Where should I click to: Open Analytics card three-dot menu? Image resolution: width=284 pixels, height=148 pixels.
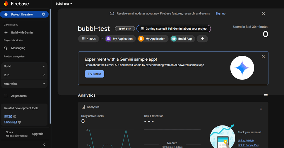click(261, 108)
